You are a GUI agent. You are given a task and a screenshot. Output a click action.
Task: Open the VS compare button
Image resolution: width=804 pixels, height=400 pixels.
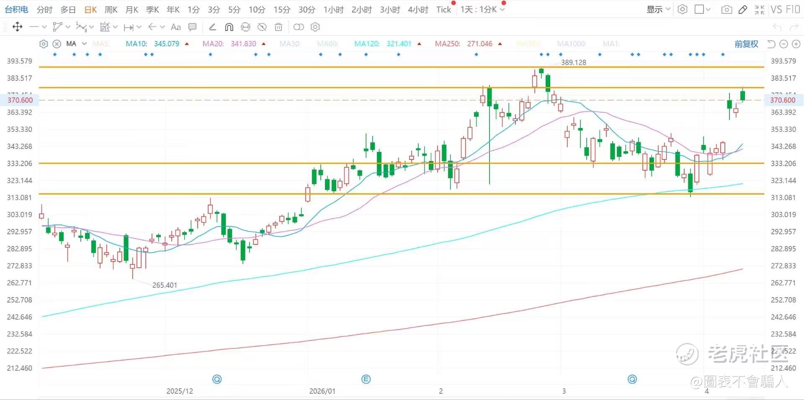point(776,10)
